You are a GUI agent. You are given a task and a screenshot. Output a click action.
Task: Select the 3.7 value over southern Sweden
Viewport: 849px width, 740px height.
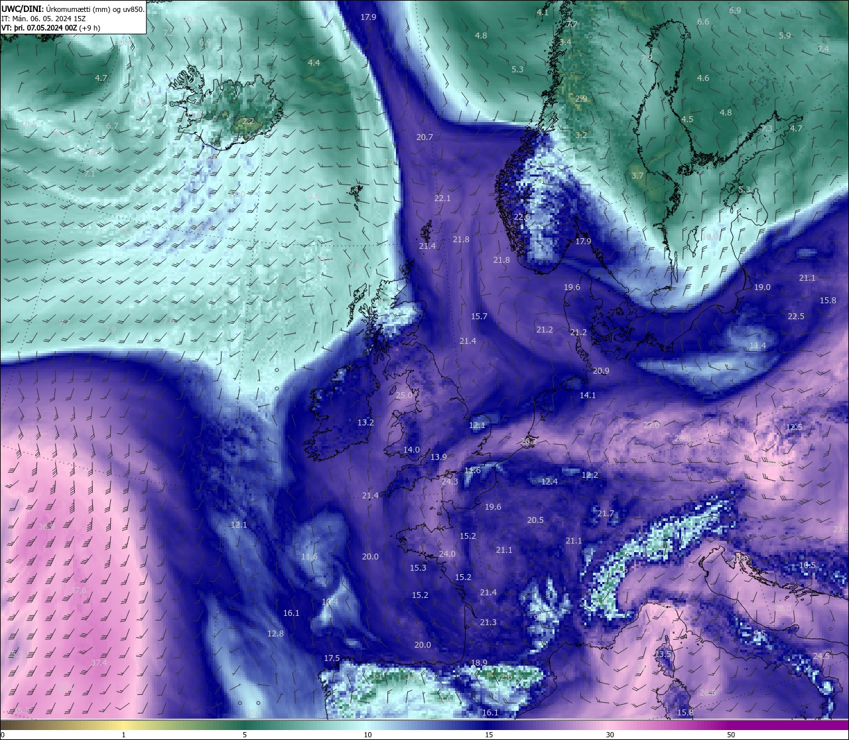tap(637, 176)
